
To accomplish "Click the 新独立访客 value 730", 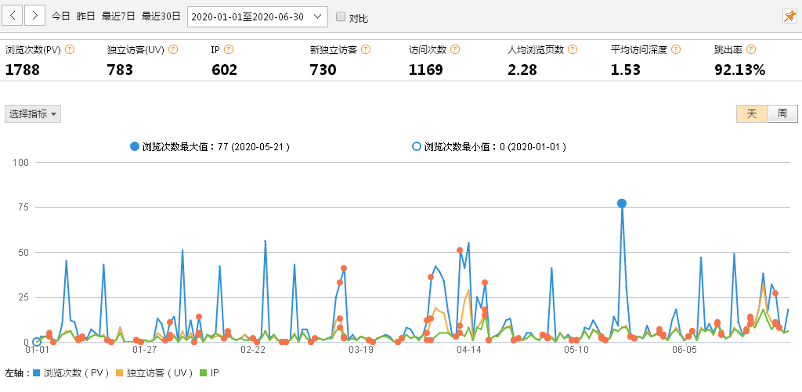I will (x=323, y=70).
